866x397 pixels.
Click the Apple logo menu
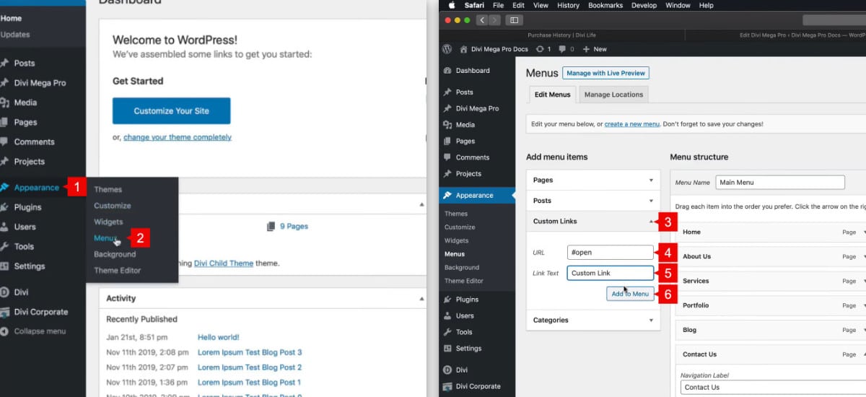coord(452,5)
